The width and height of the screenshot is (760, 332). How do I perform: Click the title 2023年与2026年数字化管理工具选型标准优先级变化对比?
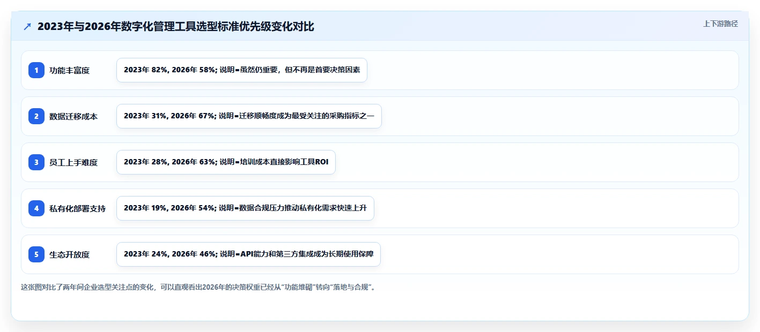(x=176, y=27)
